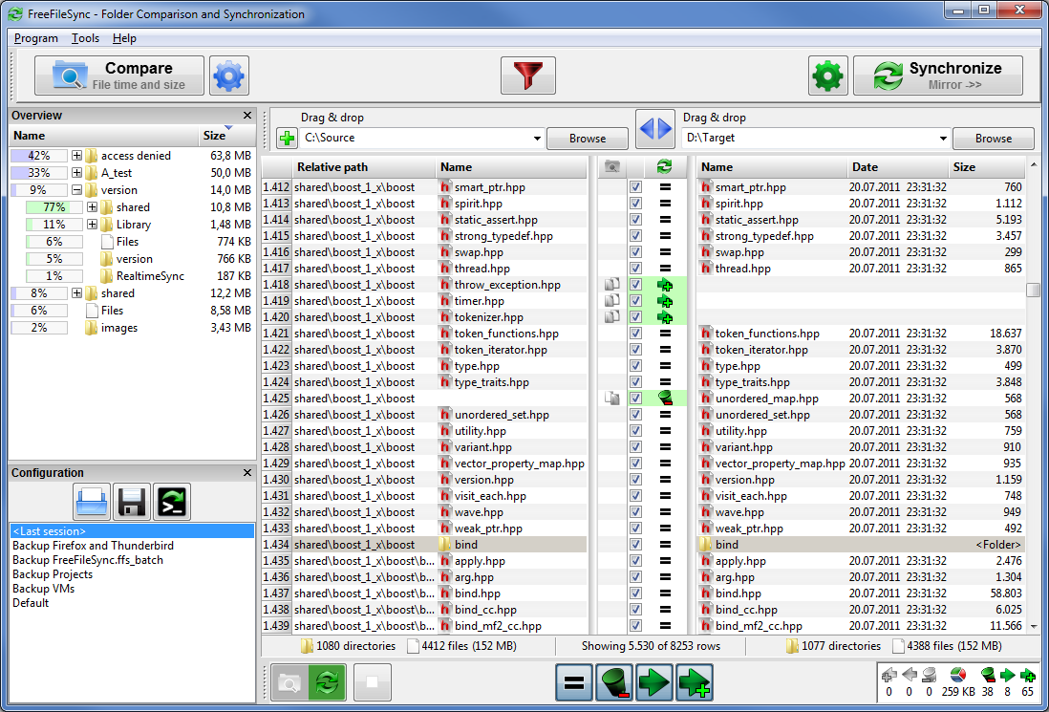
Task: Toggle checkbox in row 1.425 unordered_map.hpp
Action: (x=635, y=399)
